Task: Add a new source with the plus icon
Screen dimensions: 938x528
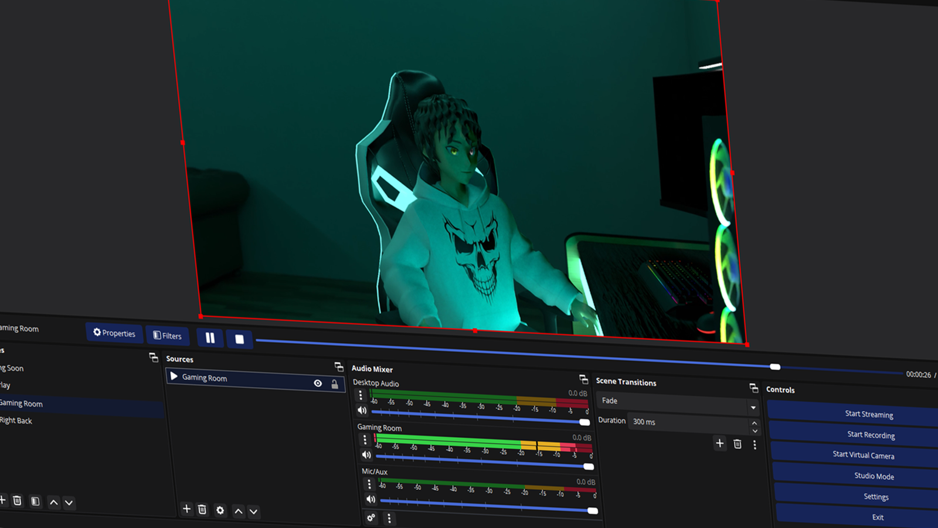Action: point(187,509)
